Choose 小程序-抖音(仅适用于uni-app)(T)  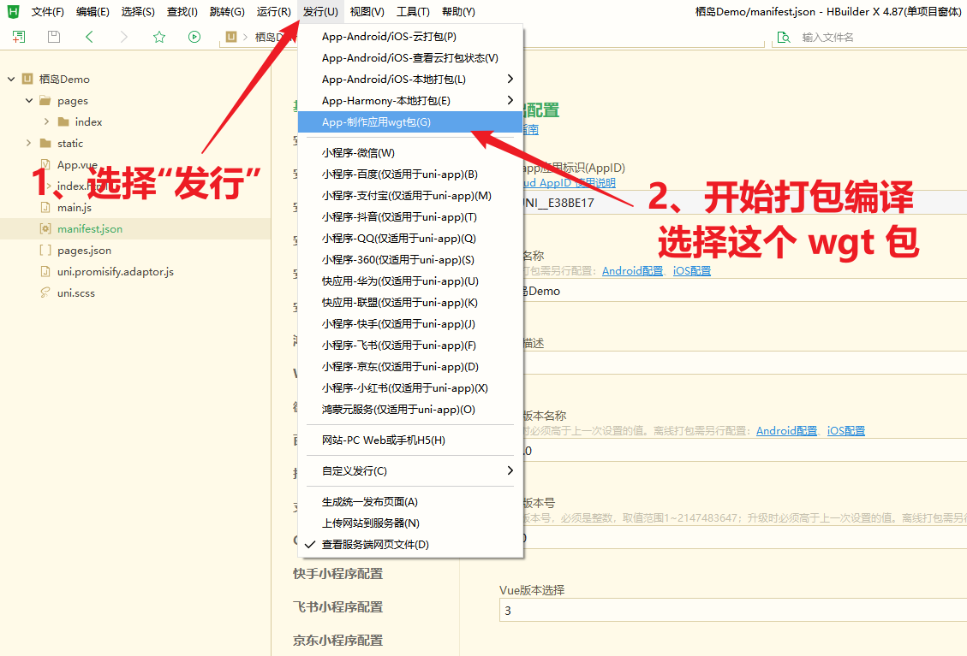click(410, 217)
